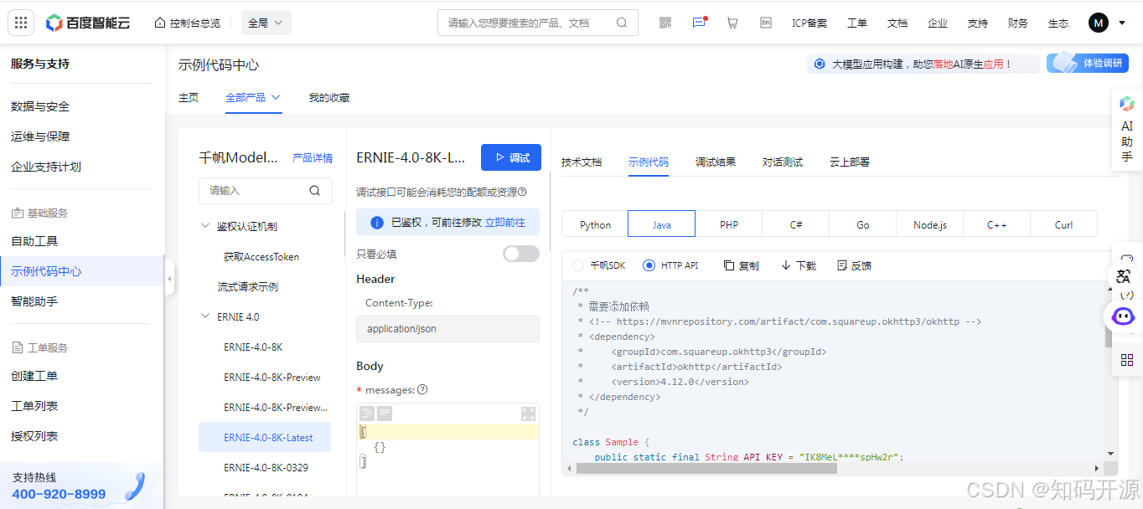Open the messages icon with red dot
The image size is (1143, 509).
pyautogui.click(x=699, y=23)
